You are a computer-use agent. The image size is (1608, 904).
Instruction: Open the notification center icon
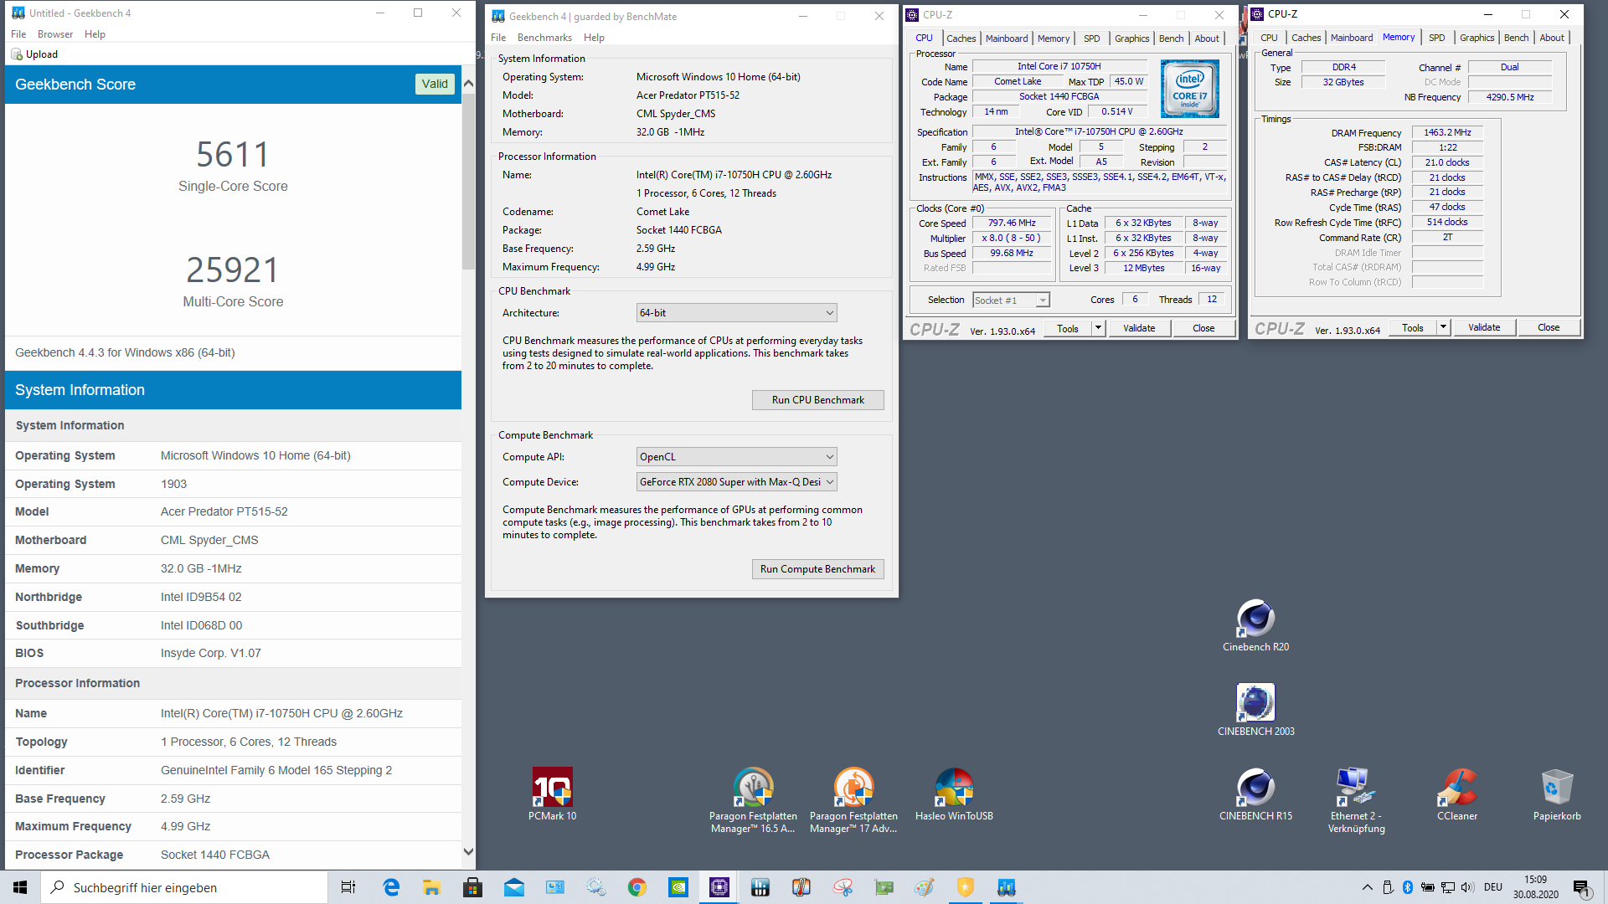tap(1581, 887)
